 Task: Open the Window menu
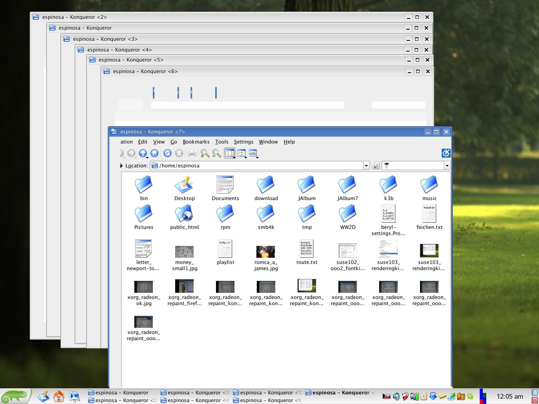pyautogui.click(x=268, y=142)
